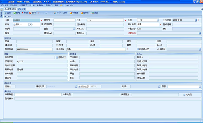Switch to the 病人管理与导诊 tab
Screen dimensions: 203x123
[10, 9]
